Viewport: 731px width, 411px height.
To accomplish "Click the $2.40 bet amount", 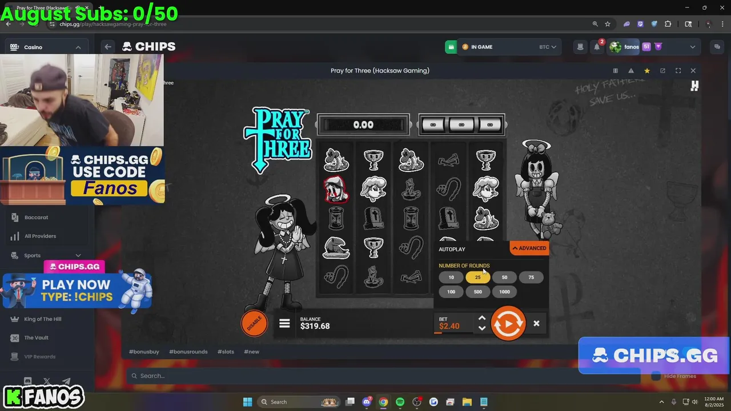I will coord(449,327).
